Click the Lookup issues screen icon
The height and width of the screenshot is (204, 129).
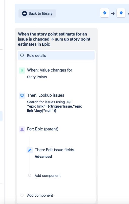(x=22, y=96)
